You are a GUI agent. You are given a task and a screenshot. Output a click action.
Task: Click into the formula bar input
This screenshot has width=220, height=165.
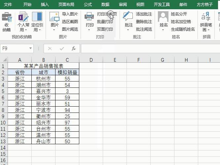(150, 49)
